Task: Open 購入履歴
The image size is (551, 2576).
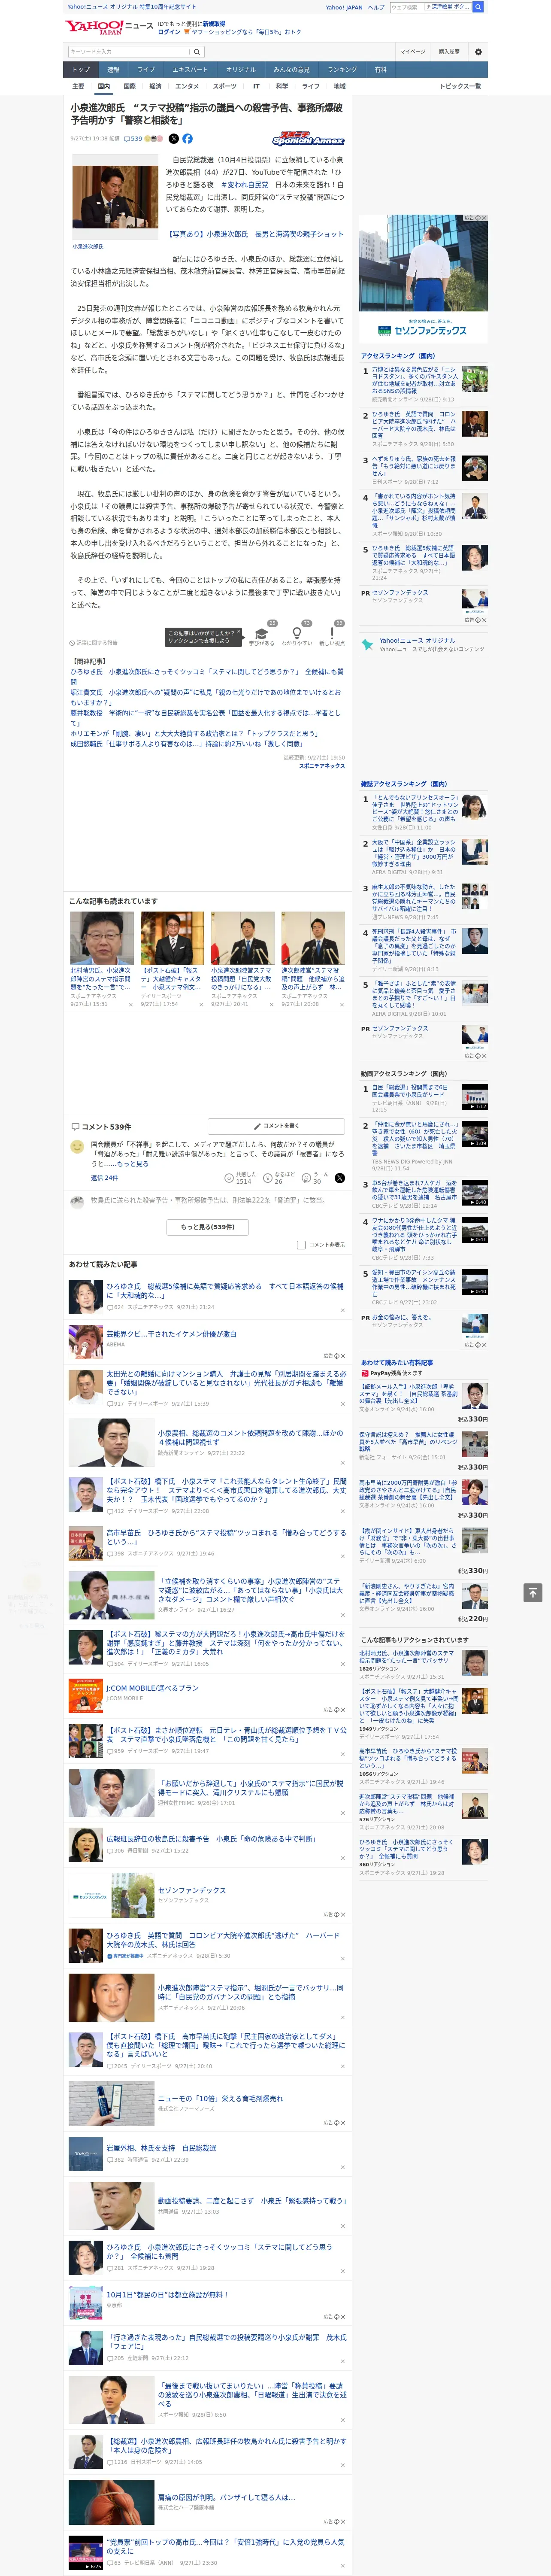Action: tap(449, 51)
